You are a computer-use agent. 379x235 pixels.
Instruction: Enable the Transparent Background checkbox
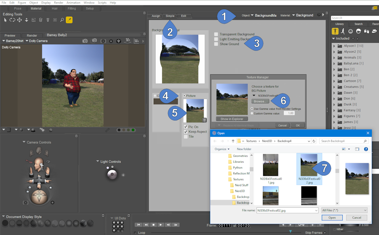tap(216, 34)
